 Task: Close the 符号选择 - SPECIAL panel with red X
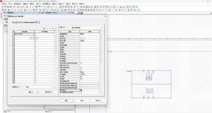tap(73, 13)
